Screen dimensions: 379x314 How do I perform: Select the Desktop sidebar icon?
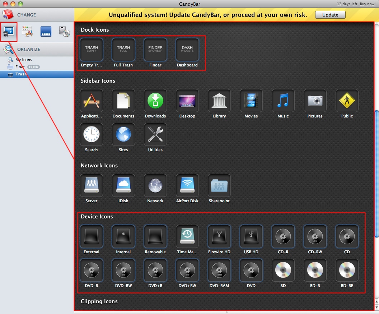coord(187,101)
